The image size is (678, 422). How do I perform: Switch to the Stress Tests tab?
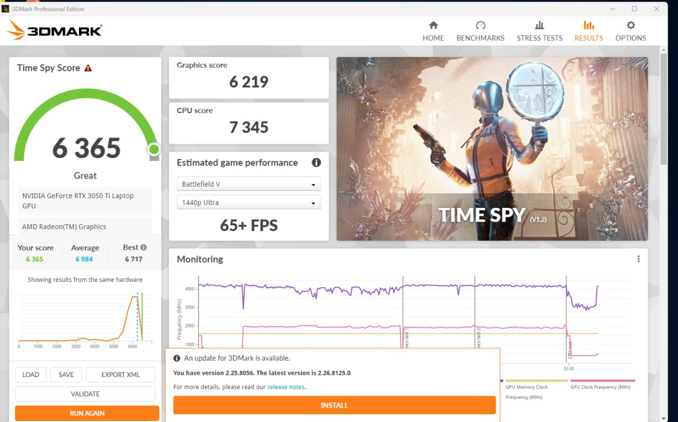tap(540, 31)
